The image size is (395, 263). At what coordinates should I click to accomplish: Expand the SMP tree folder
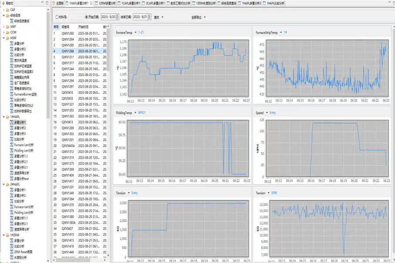[4, 27]
